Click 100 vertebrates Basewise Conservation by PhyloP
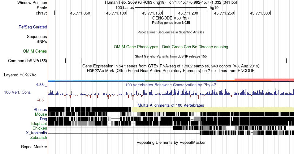The height and width of the screenshot is (154, 294). tap(171, 85)
